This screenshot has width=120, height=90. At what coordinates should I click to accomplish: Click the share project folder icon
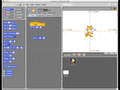(x=23, y=5)
